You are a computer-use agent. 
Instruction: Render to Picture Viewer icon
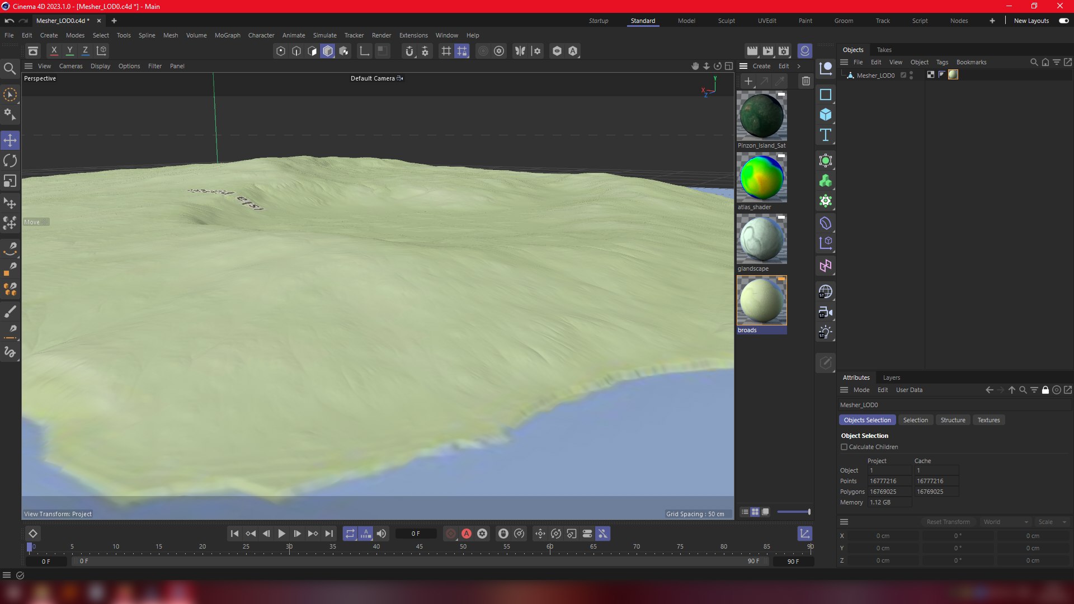click(x=768, y=51)
